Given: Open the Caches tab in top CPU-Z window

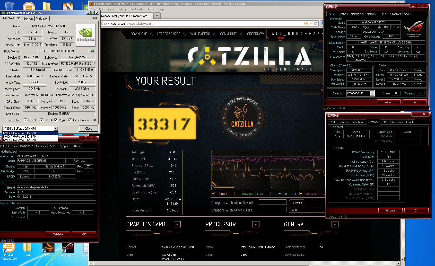Looking at the screenshot, I should tap(343, 14).
